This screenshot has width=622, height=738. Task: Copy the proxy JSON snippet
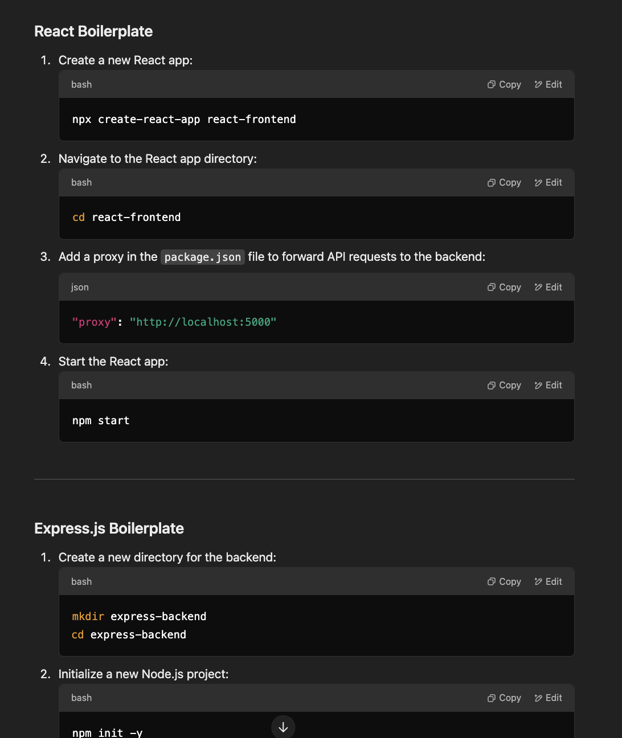click(504, 287)
